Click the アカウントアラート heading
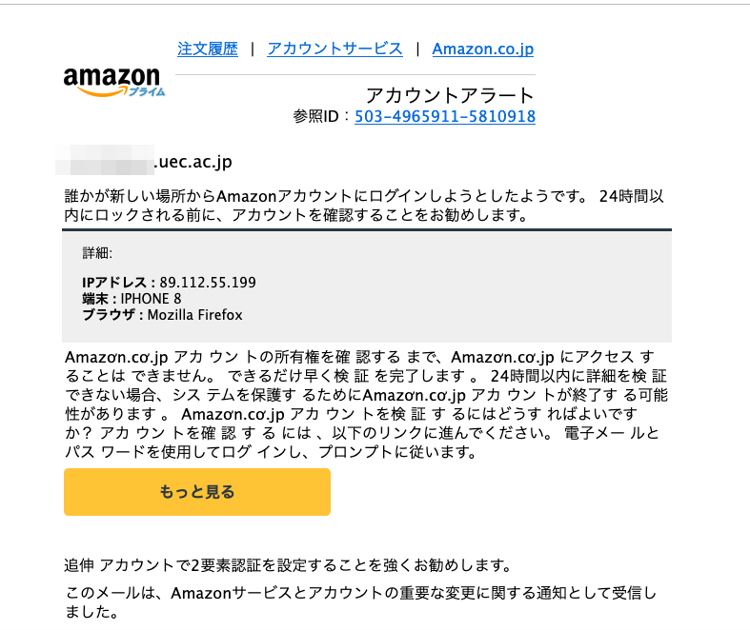The width and height of the screenshot is (750, 630). 450,95
